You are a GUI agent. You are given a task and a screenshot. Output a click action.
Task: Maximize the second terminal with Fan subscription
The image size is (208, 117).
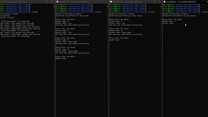pyautogui.click(x=101, y=2)
